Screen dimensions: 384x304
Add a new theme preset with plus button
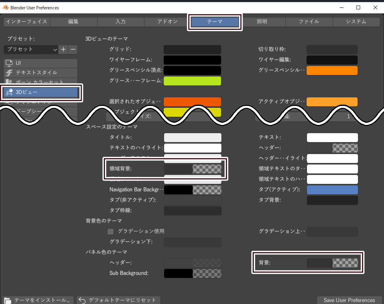pyautogui.click(x=63, y=49)
